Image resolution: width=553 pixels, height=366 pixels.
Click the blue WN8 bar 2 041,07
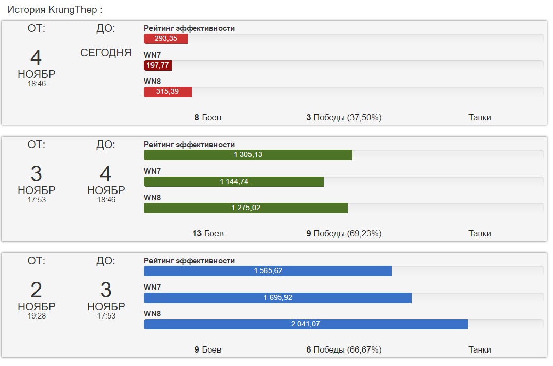point(306,324)
